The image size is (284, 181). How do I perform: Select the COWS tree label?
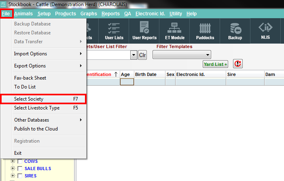point(31,161)
